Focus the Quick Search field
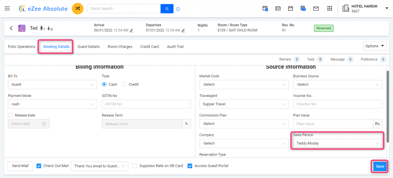The width and height of the screenshot is (393, 178). (x=124, y=8)
